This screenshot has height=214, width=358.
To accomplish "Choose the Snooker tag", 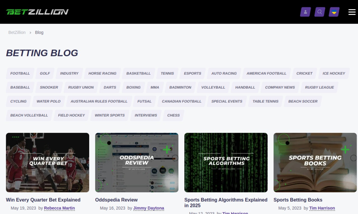I will click(x=49, y=87).
